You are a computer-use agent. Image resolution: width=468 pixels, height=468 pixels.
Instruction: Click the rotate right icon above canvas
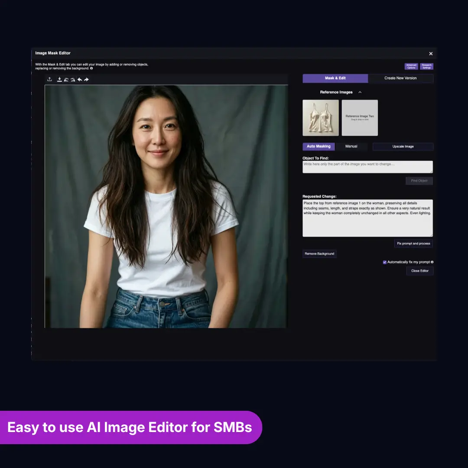tap(73, 79)
